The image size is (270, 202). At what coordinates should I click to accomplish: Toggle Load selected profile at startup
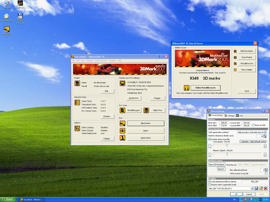click(x=209, y=181)
